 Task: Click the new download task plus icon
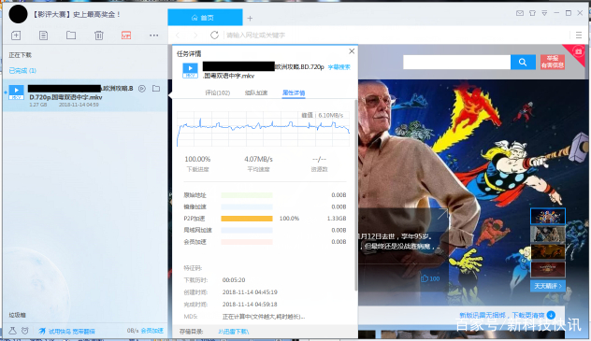(16, 36)
